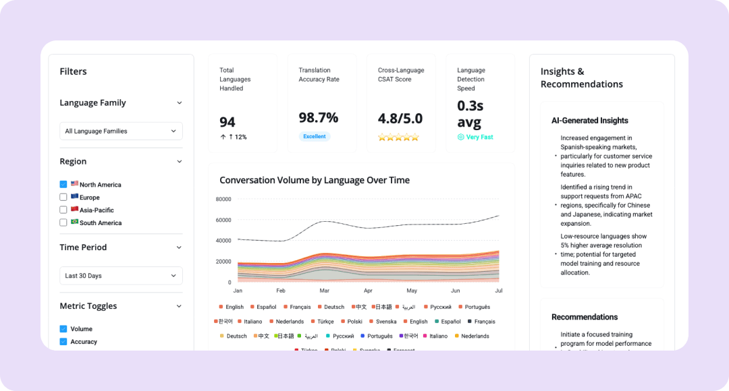Click the Very Fast status label
The width and height of the screenshot is (729, 391).
click(479, 137)
